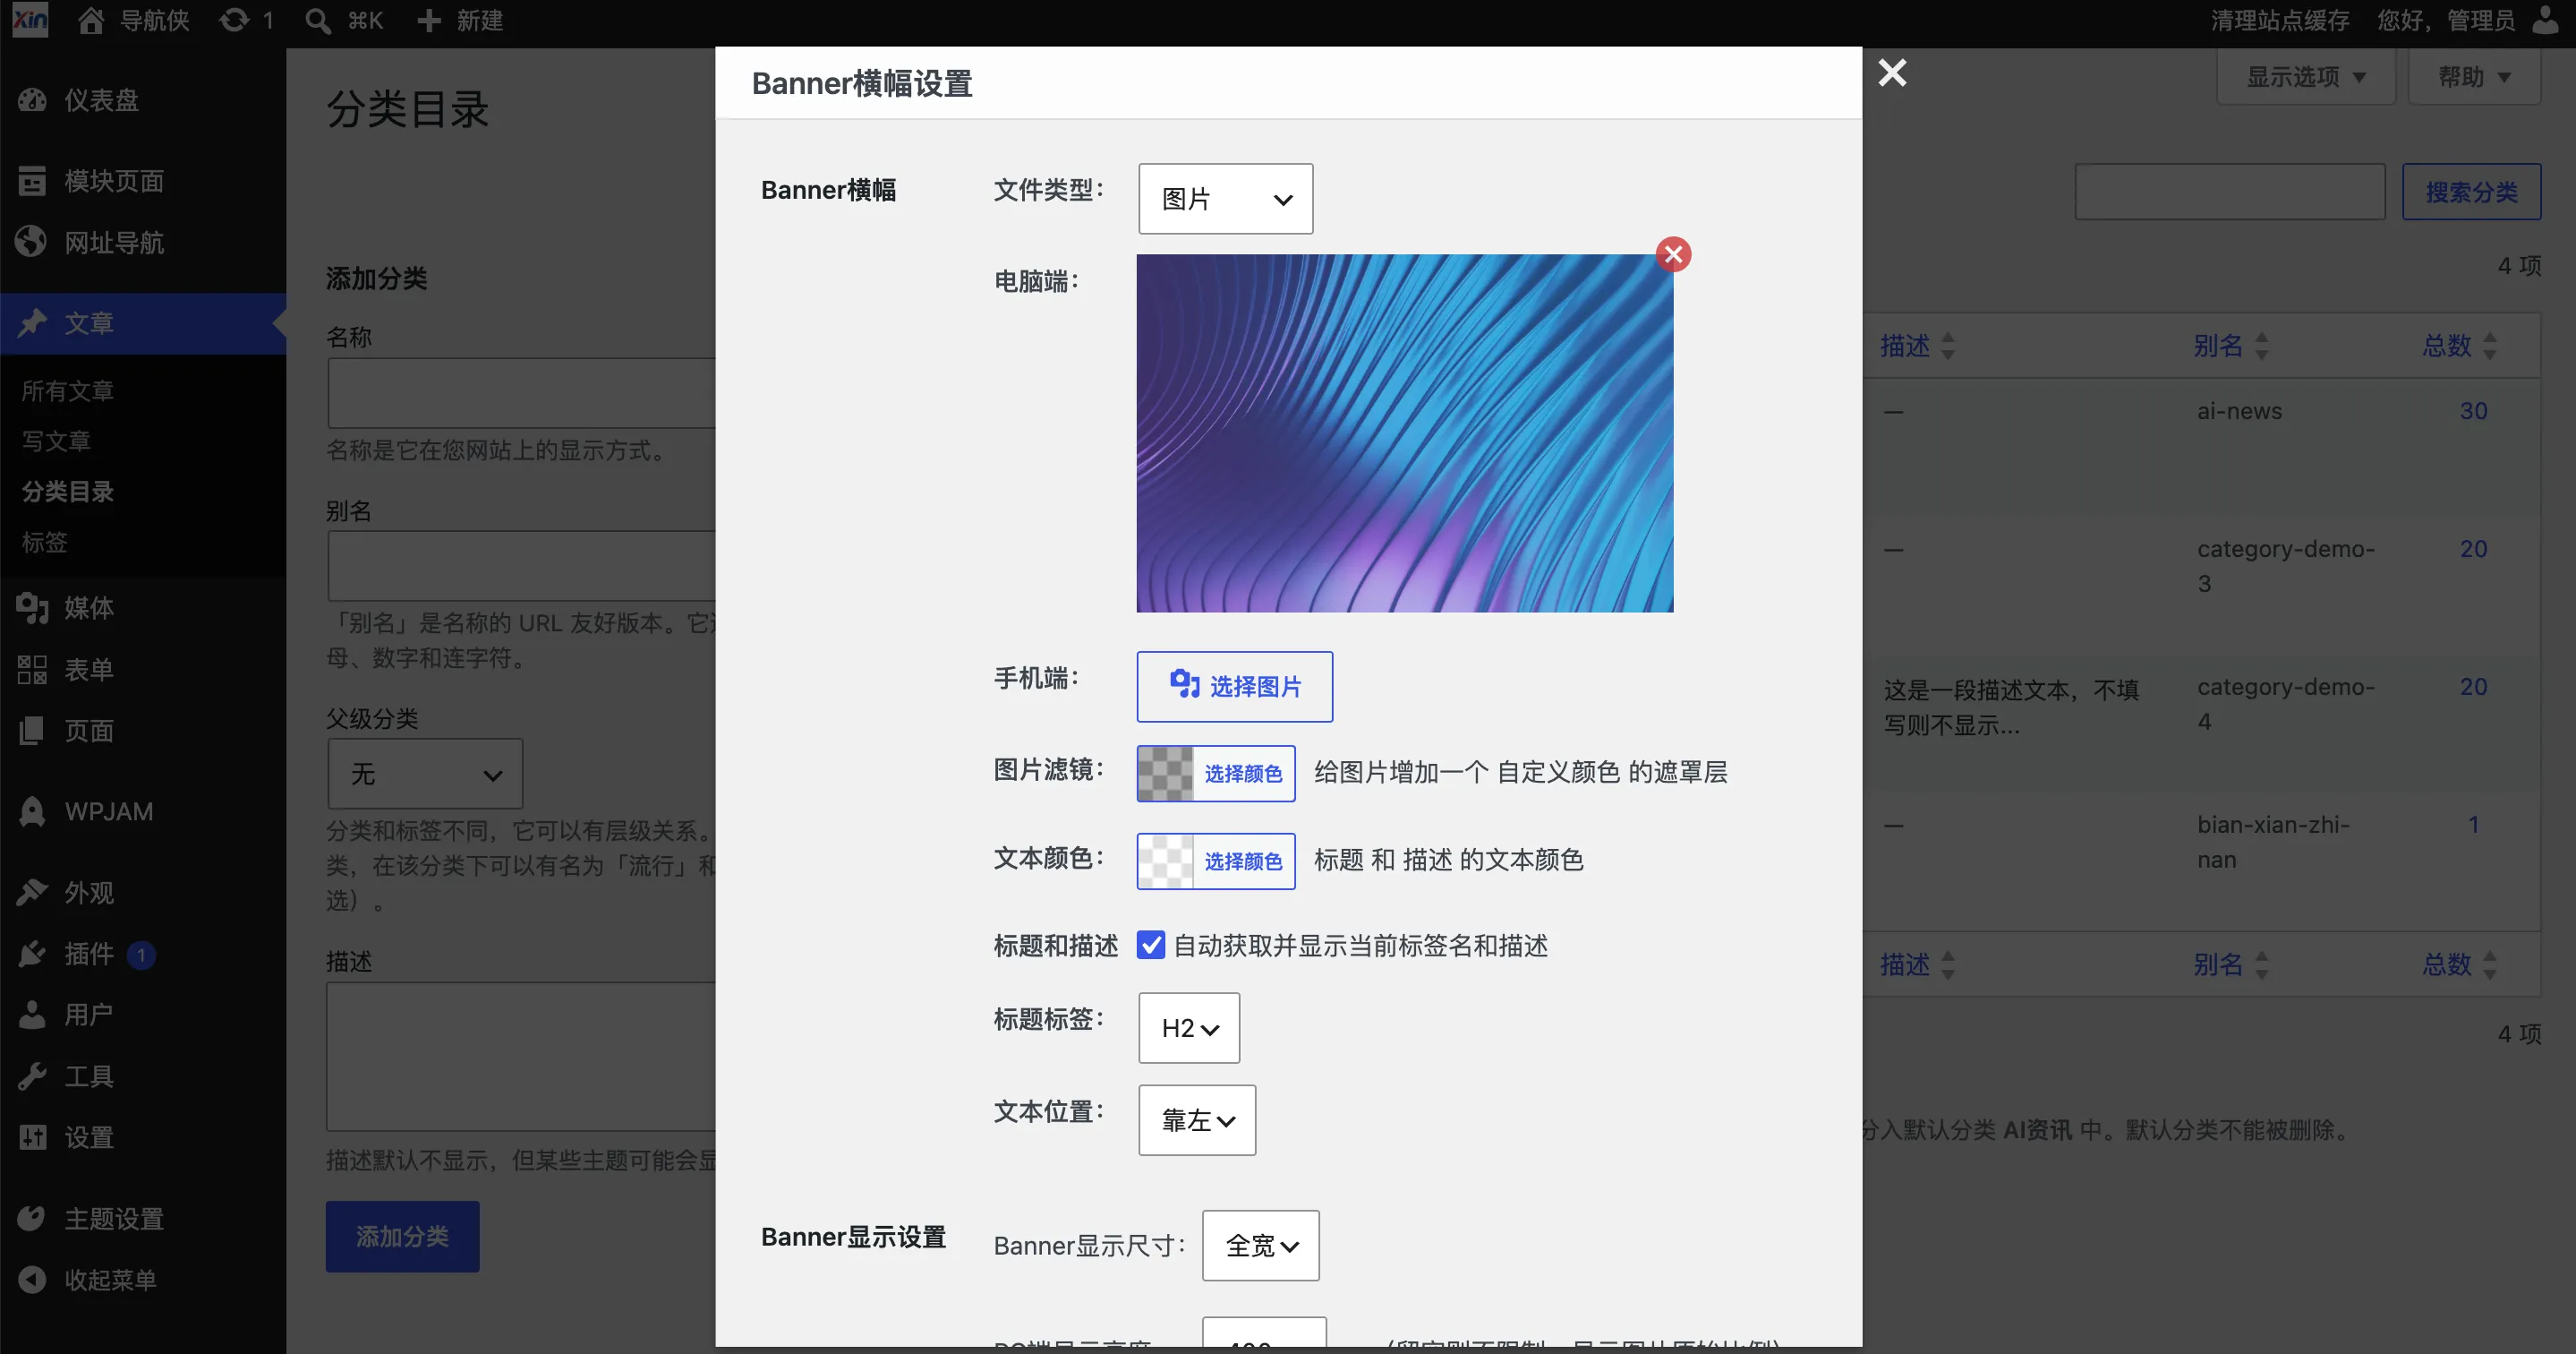Screen dimensions: 2576x1354
Task: Close the Banner横幅设置 dialog
Action: pyautogui.click(x=1892, y=73)
